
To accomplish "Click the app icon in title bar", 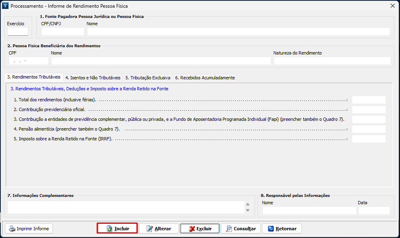I will (x=5, y=6).
